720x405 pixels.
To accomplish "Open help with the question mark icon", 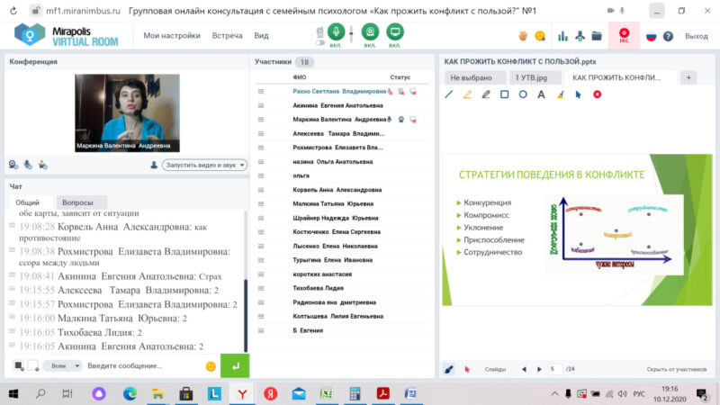I will pos(668,36).
